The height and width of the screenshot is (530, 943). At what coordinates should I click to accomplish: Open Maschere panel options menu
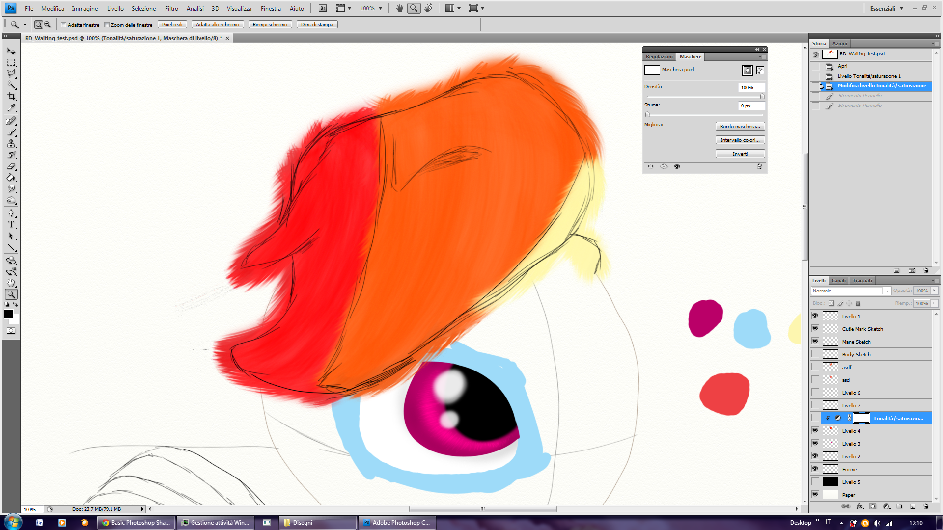(762, 56)
